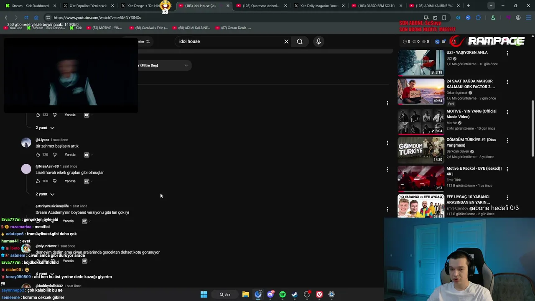Open the tab list dropdown arrow
The height and width of the screenshot is (301, 535).
pyautogui.click(x=491, y=6)
